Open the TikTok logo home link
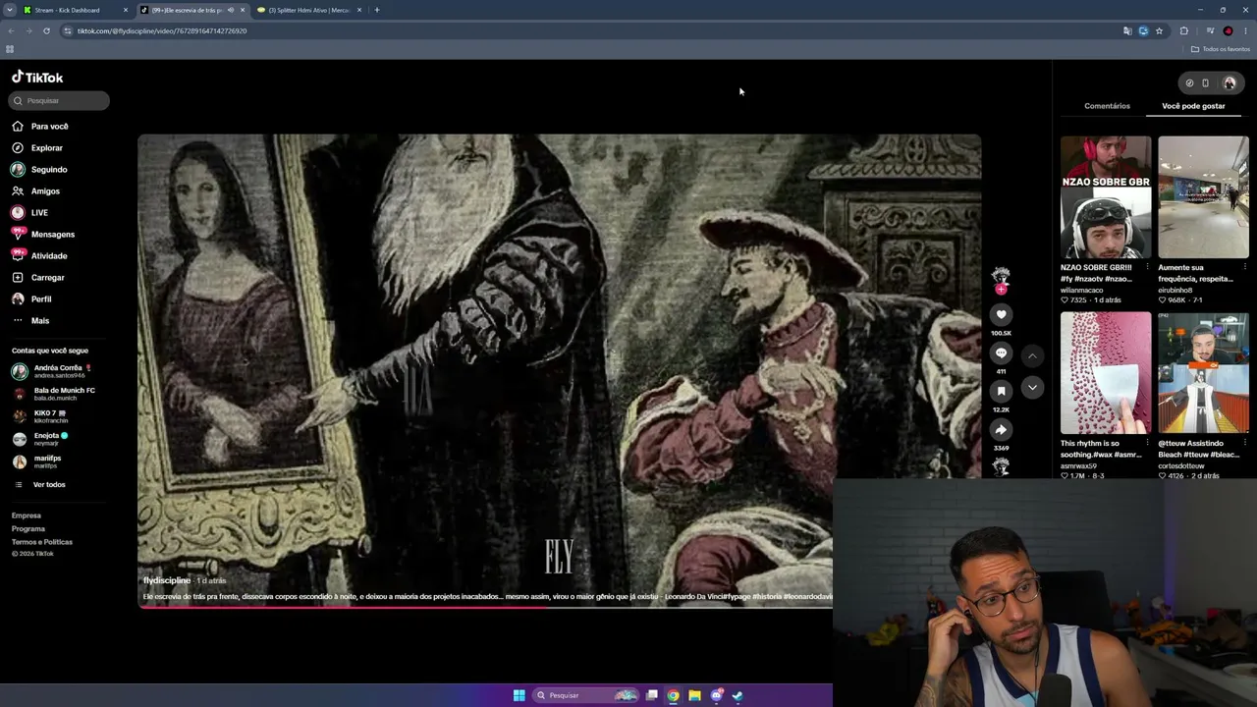 pyautogui.click(x=37, y=78)
